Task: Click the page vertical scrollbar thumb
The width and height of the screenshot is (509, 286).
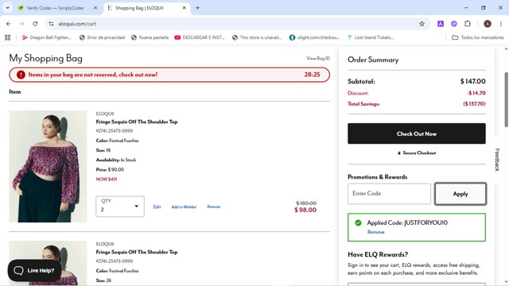Action: [x=506, y=99]
